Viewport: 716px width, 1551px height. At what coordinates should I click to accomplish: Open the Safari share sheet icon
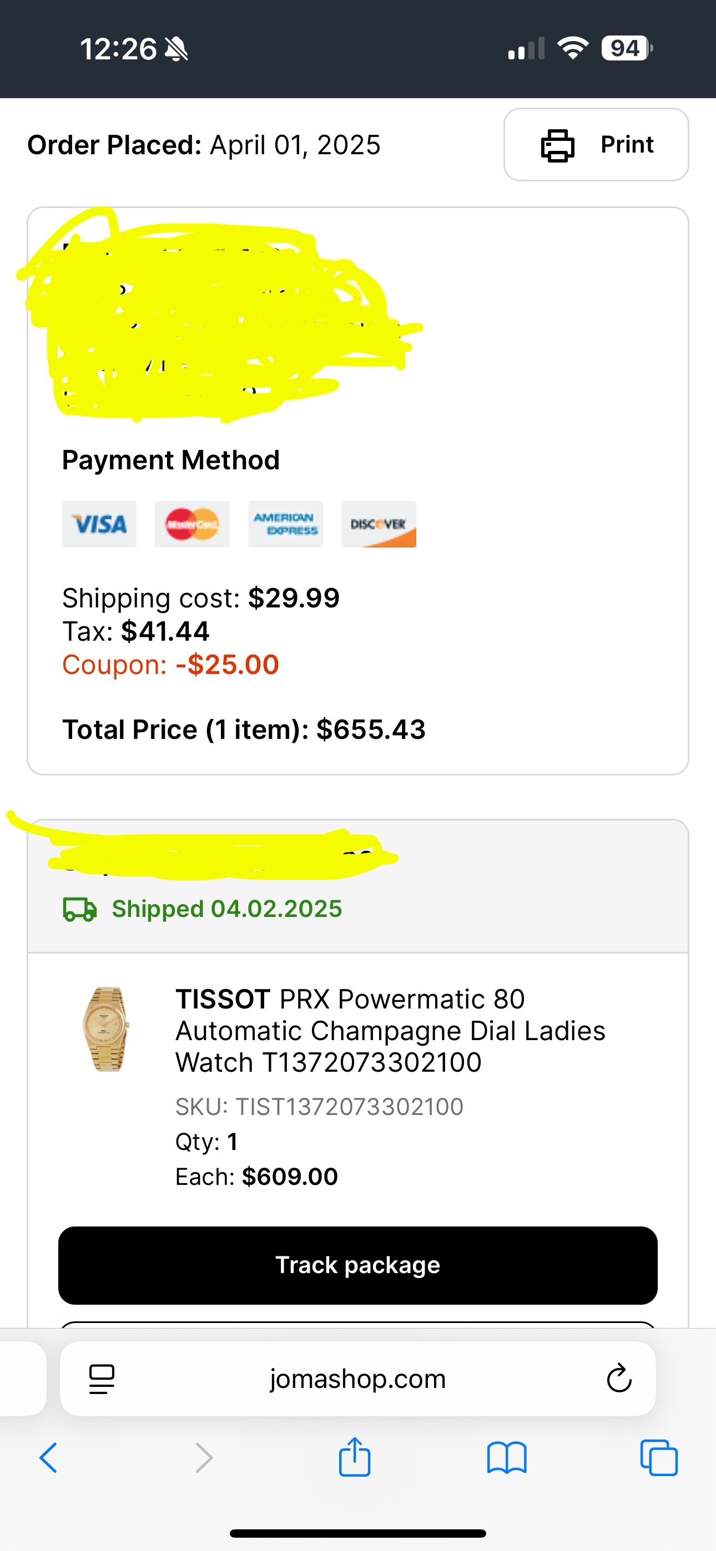tap(354, 1457)
